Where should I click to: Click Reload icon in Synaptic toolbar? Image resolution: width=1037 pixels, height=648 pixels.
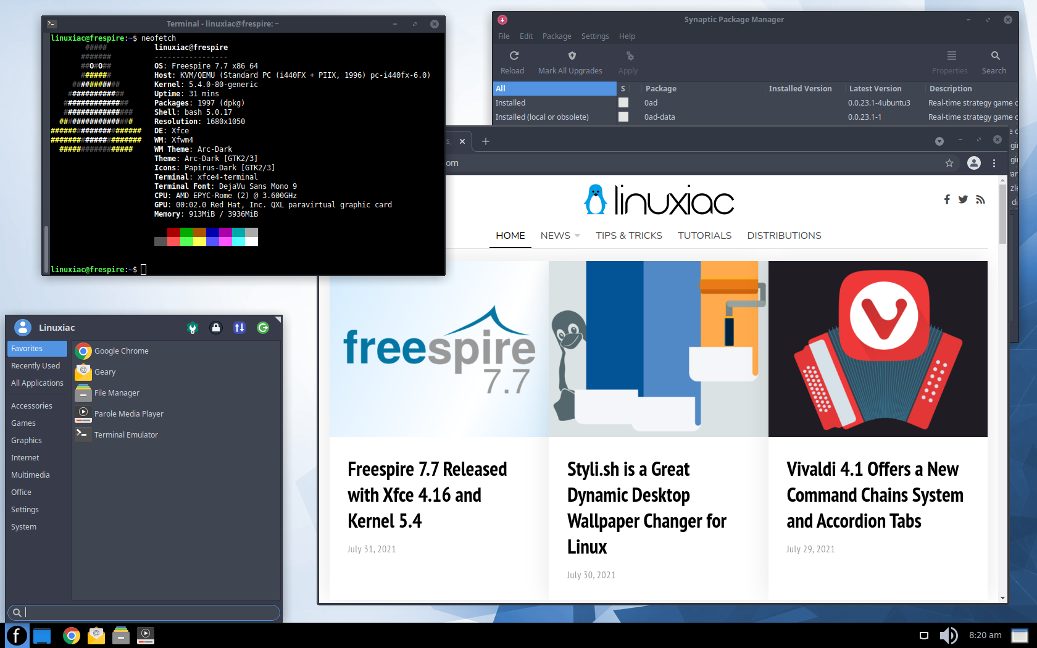click(x=514, y=56)
